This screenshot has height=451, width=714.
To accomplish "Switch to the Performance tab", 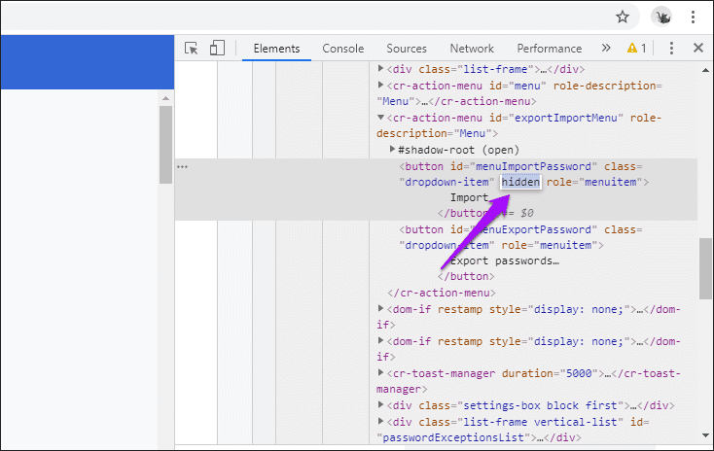I will click(550, 49).
